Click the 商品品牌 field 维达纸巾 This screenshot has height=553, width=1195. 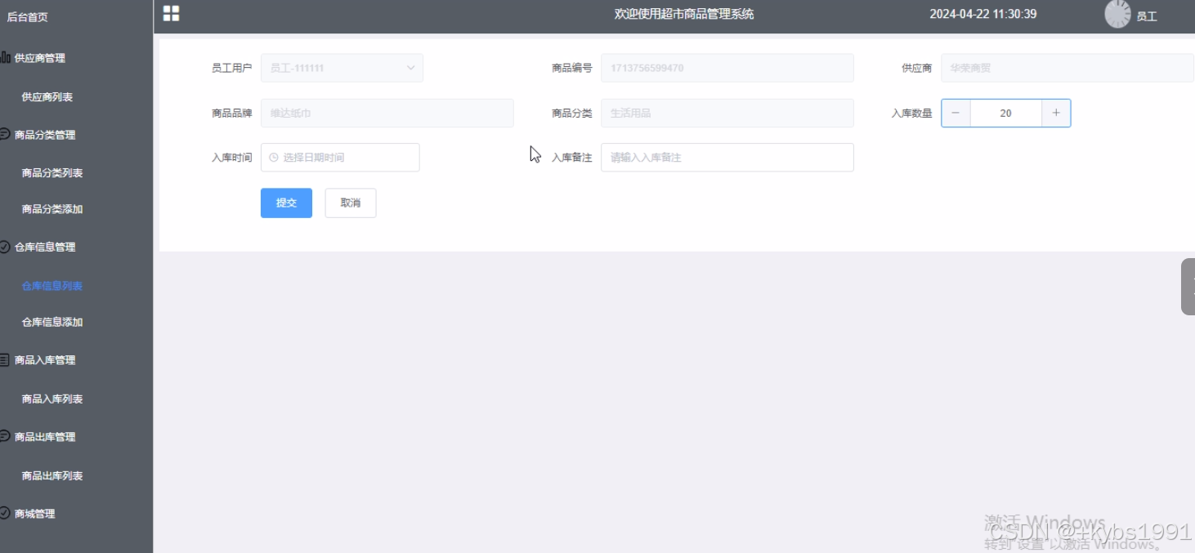387,113
